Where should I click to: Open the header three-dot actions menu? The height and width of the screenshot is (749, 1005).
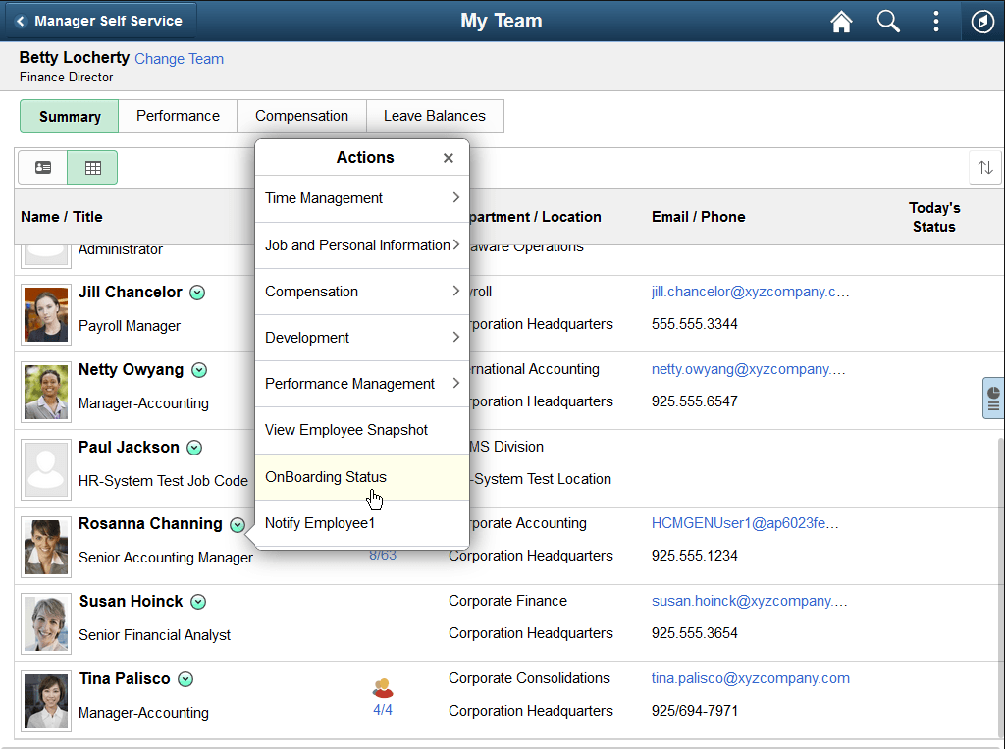935,21
